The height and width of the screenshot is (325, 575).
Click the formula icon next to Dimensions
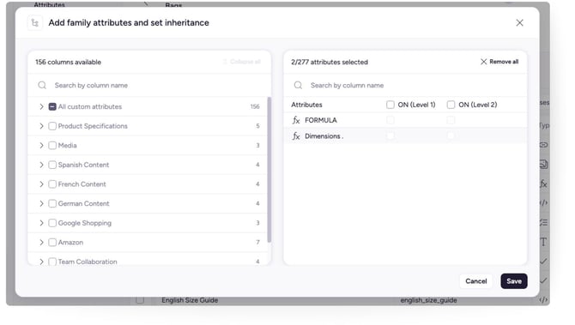pos(296,136)
